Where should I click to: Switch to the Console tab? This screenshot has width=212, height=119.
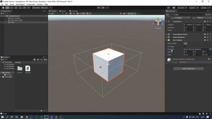pos(73,11)
